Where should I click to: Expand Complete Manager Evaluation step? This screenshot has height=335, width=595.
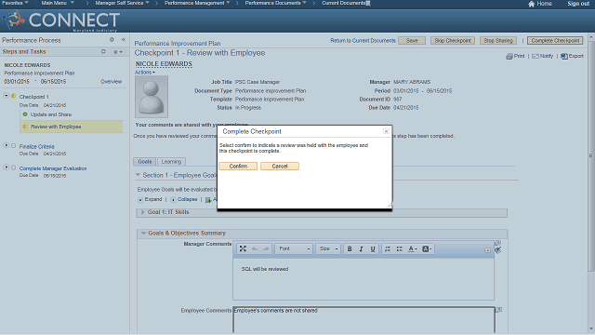coord(7,167)
